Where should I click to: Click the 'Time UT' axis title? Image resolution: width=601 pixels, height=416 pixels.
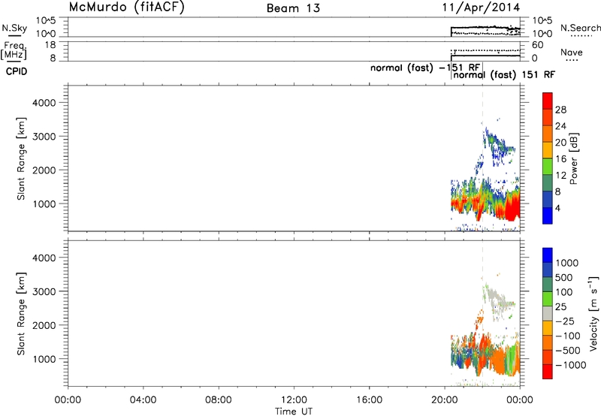pyautogui.click(x=294, y=411)
